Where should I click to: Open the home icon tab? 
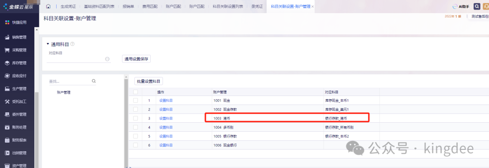point(48,6)
